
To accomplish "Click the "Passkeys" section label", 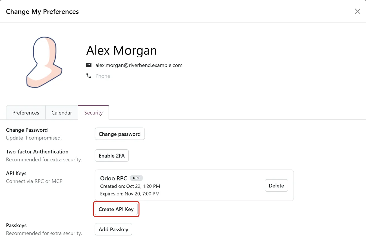I will point(16,225).
